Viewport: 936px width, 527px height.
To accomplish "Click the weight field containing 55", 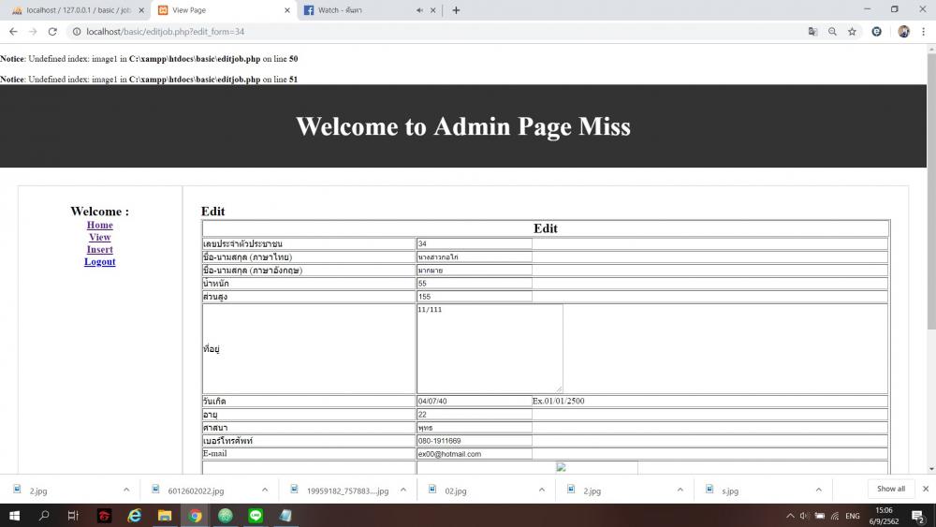I will click(474, 283).
